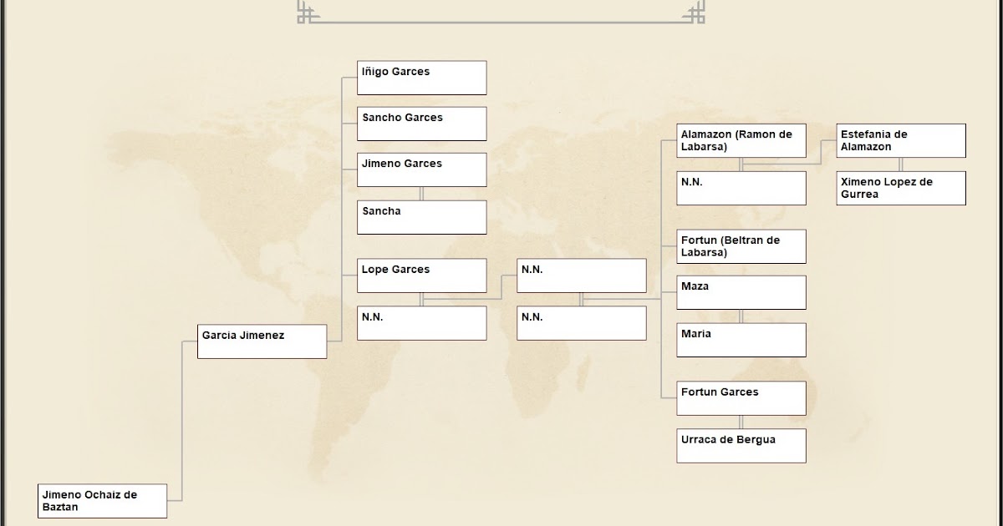Click the decorative border corner at top left

pyautogui.click(x=303, y=13)
